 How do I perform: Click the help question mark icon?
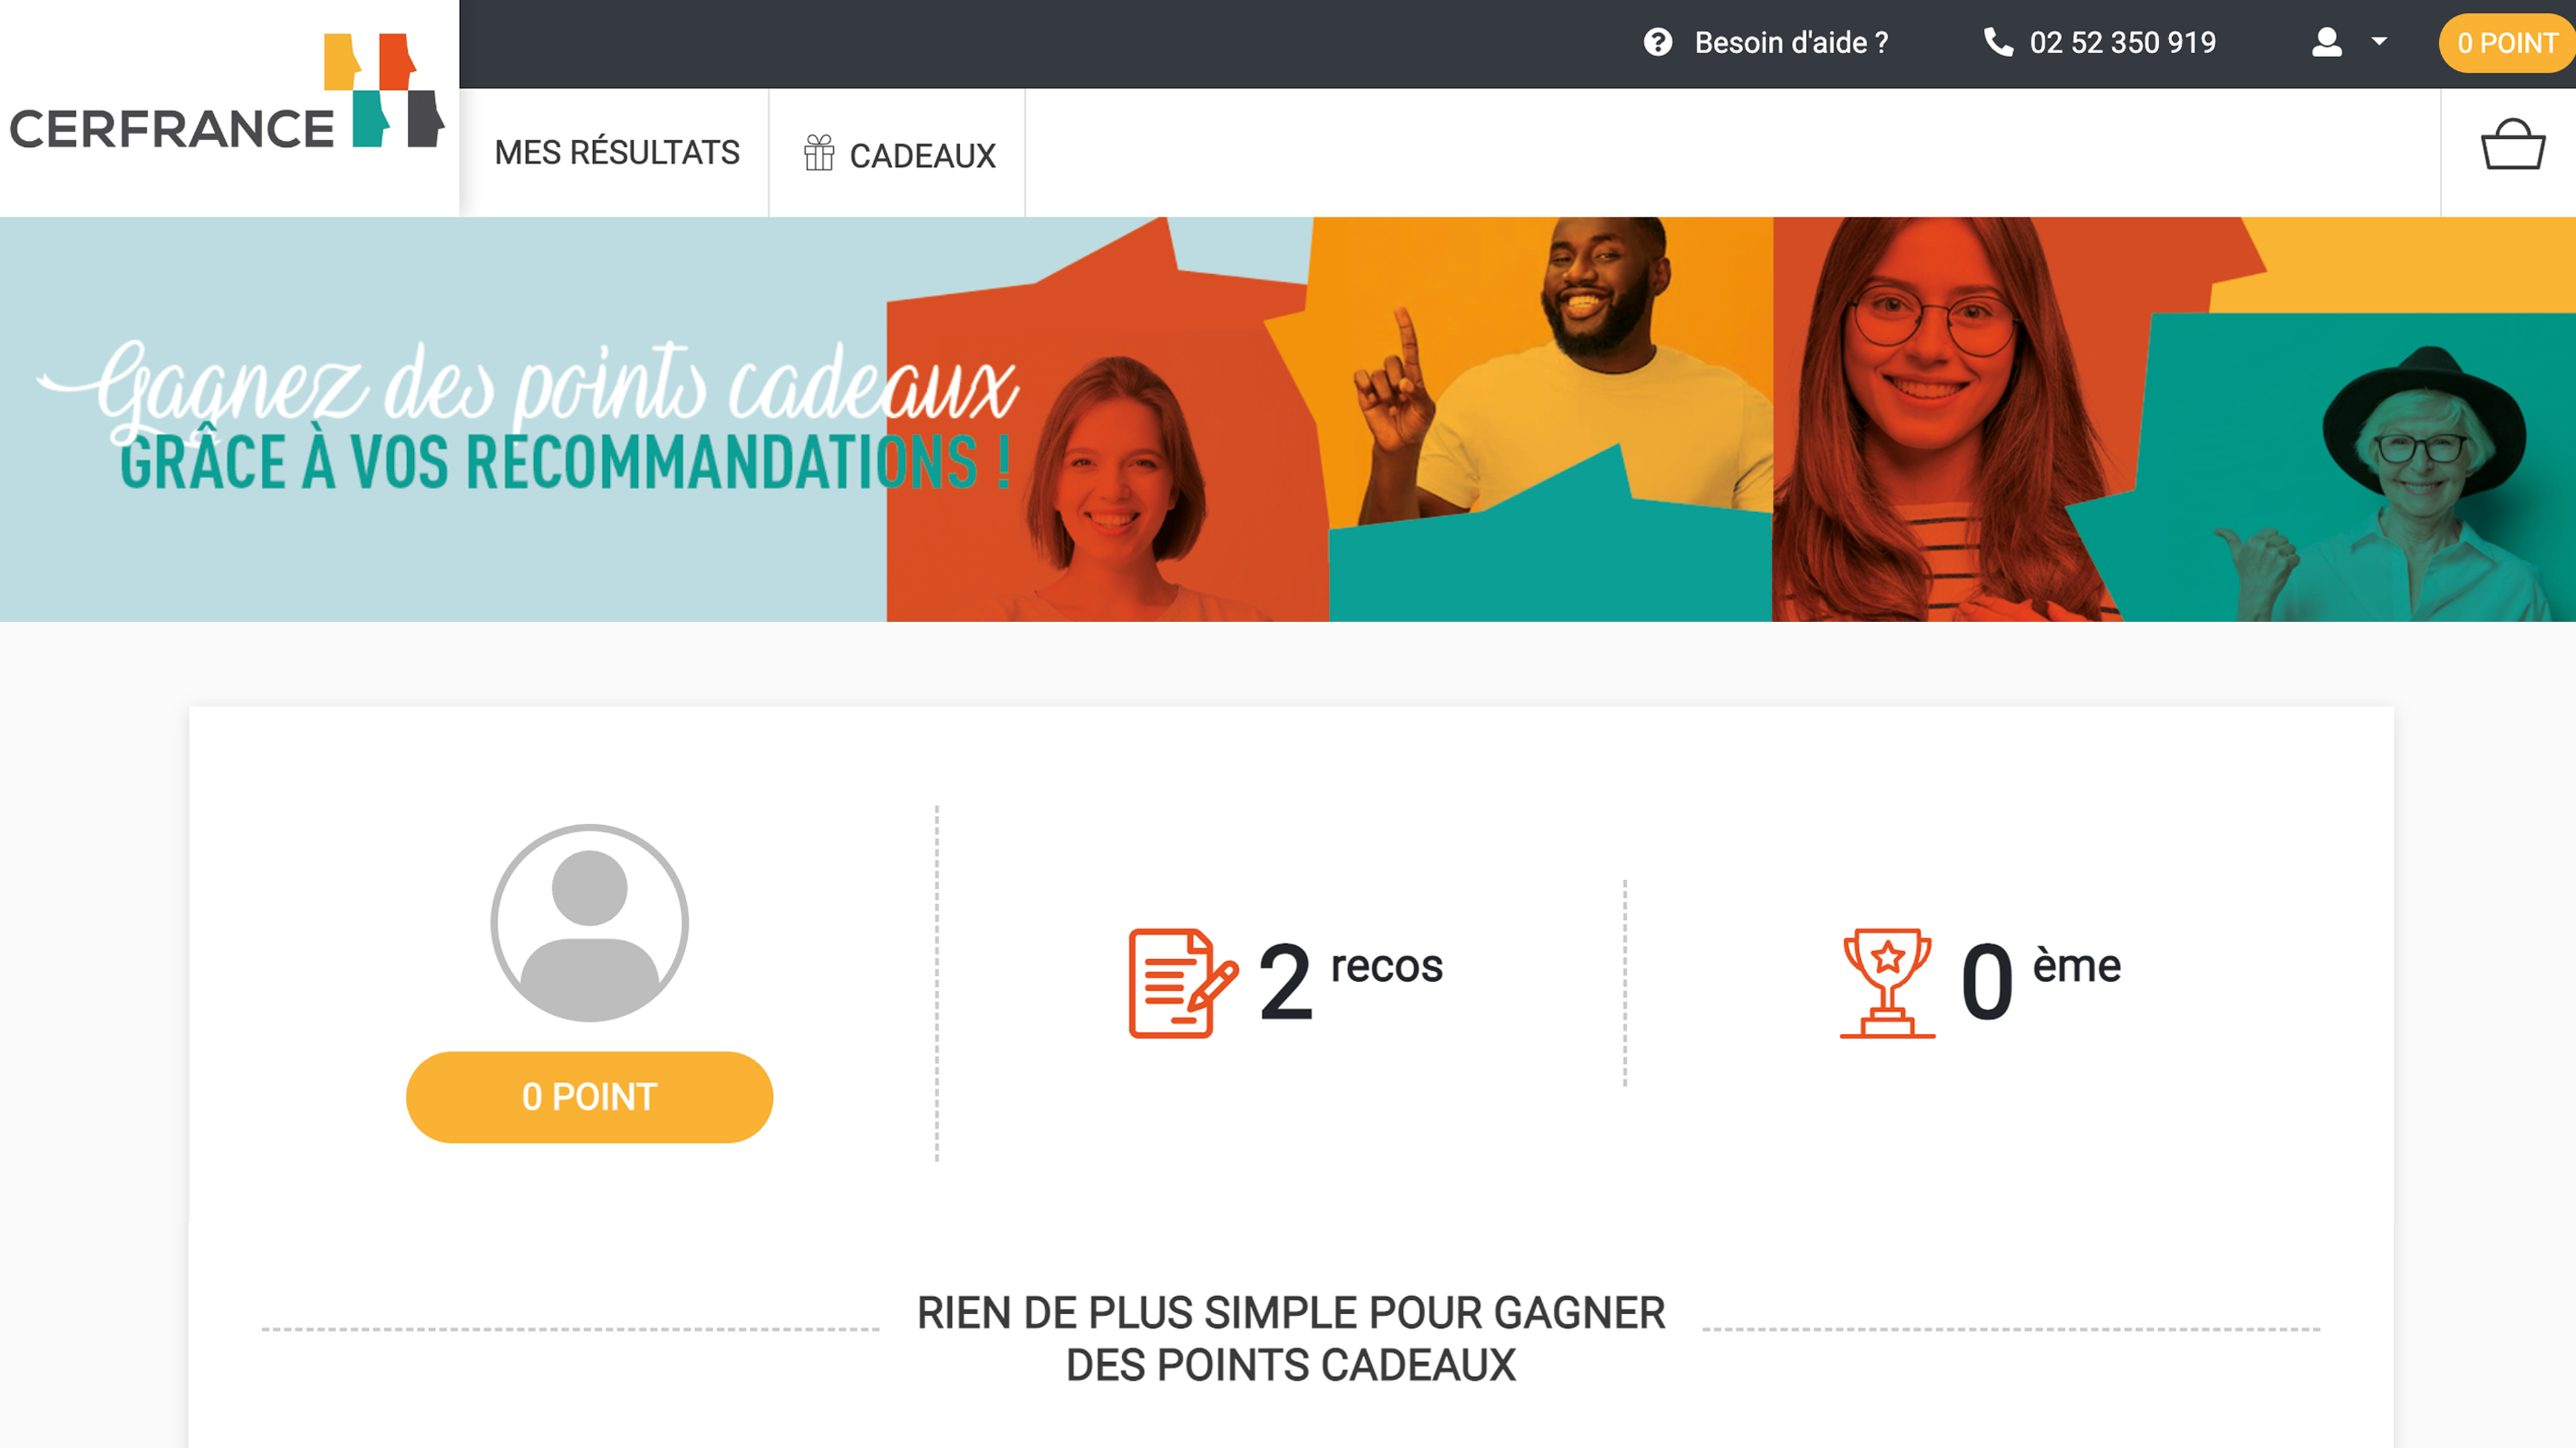(1658, 43)
